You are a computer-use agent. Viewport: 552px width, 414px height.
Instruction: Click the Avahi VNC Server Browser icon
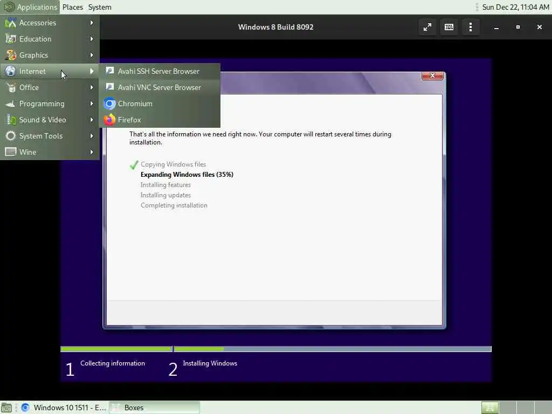pos(110,87)
